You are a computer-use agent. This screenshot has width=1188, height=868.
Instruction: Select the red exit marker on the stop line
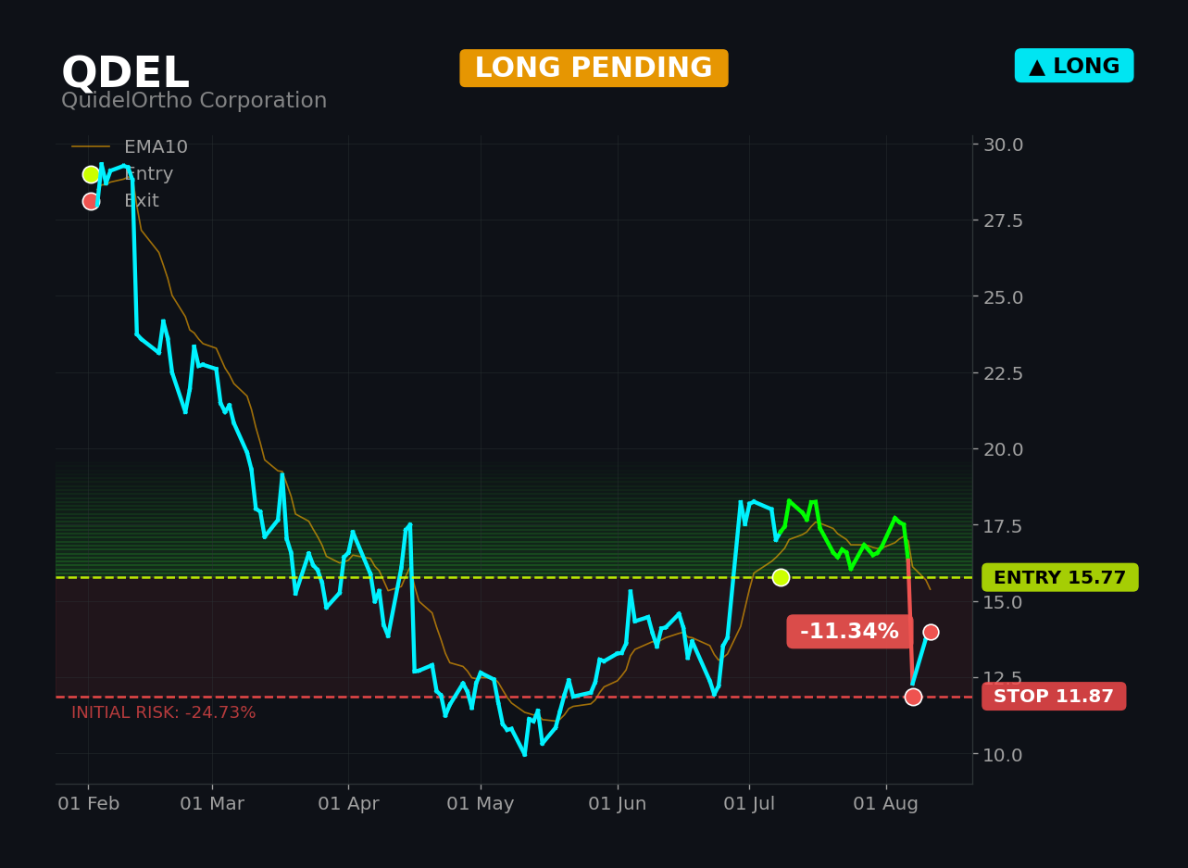[913, 697]
